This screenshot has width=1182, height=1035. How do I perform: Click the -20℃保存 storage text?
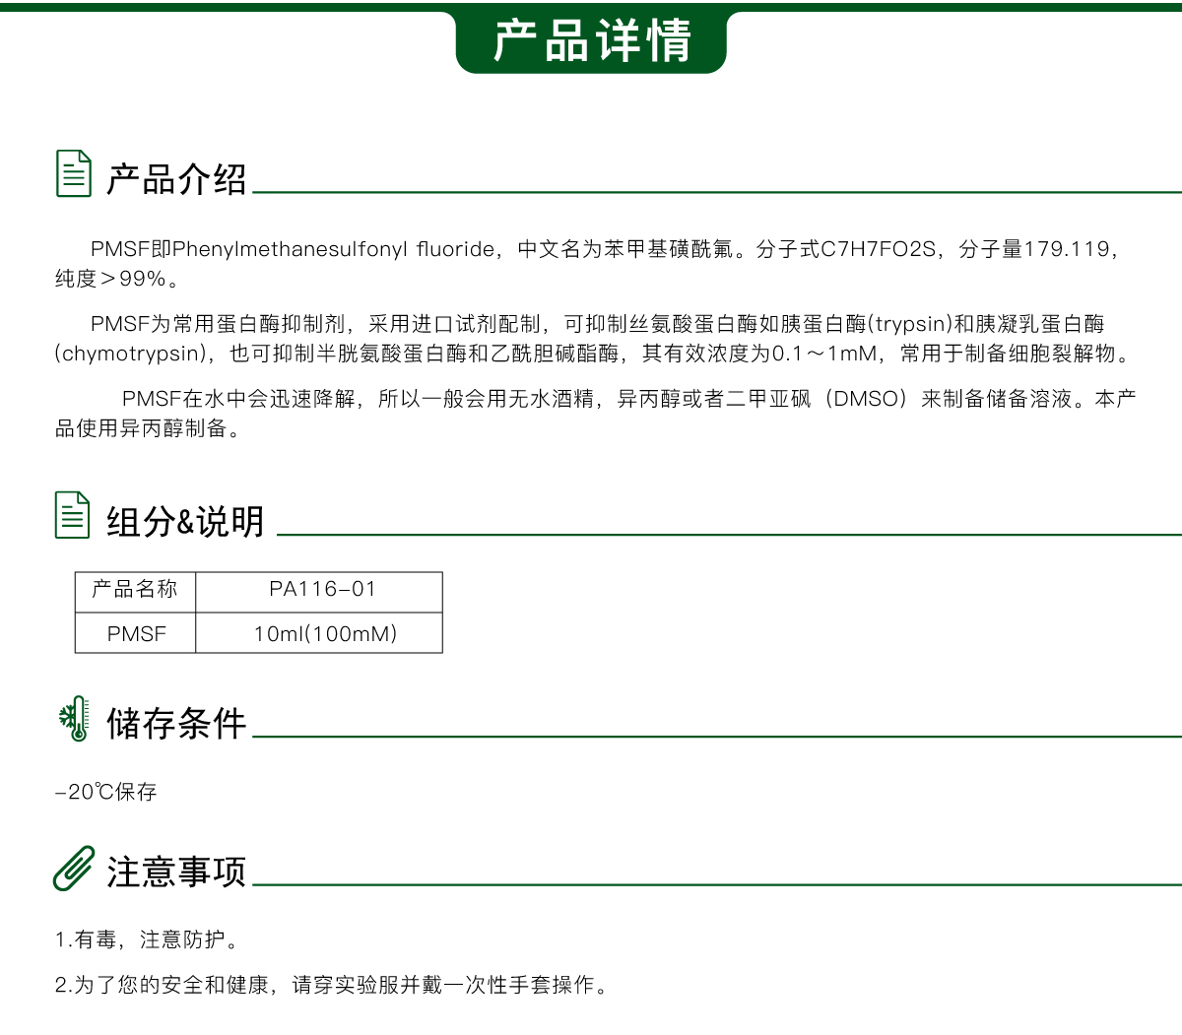(x=106, y=792)
